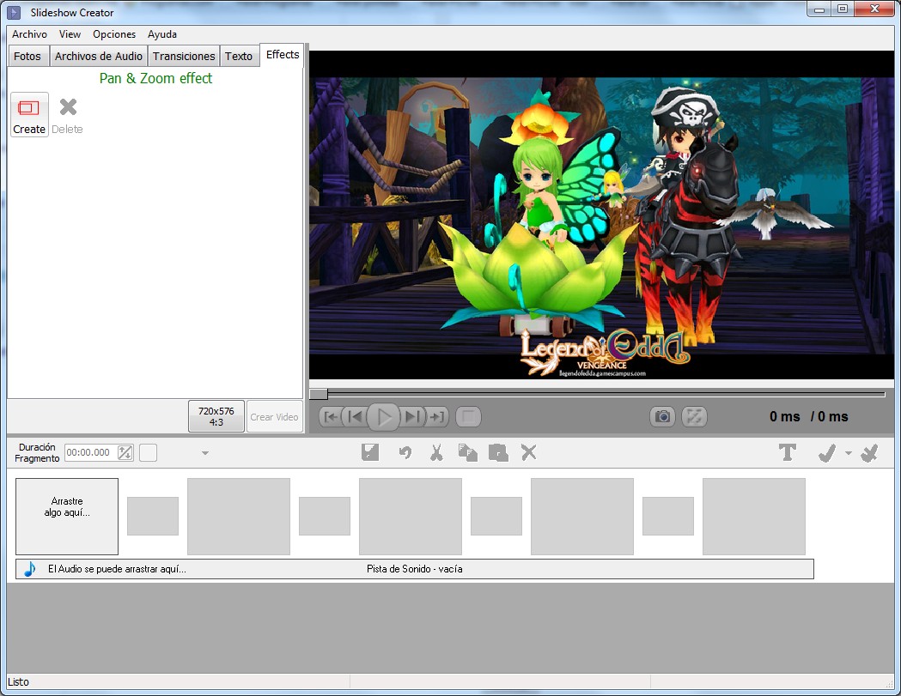Undo the last action
Viewport: 901px width, 696px height.
pyautogui.click(x=405, y=452)
